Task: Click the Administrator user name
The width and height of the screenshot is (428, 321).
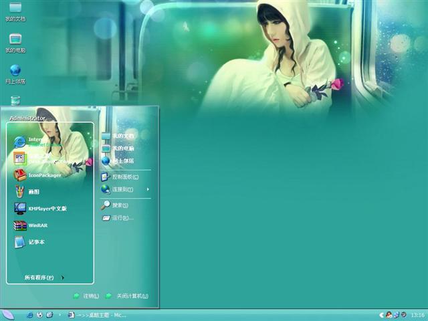Action: [27, 118]
